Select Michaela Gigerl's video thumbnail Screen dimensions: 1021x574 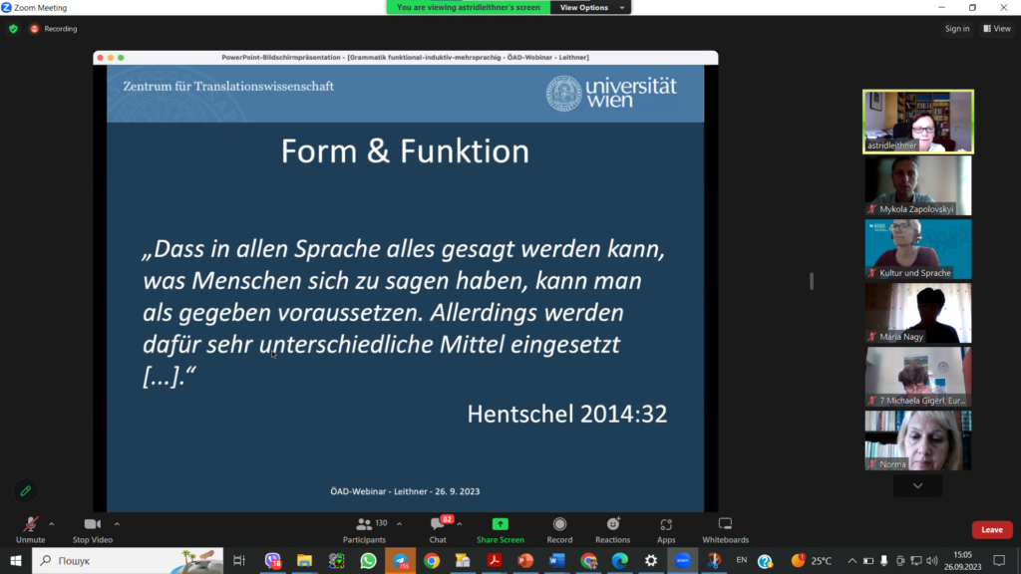coord(918,377)
